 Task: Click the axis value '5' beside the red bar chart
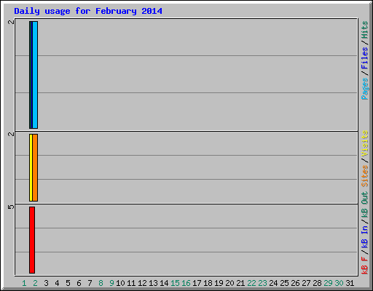[11, 207]
